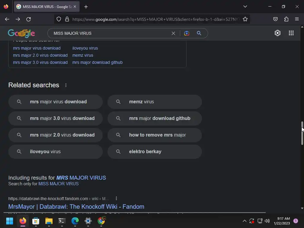Screen dimensions: 304x228
Task: Open Google quick settings gear
Action: [278, 33]
